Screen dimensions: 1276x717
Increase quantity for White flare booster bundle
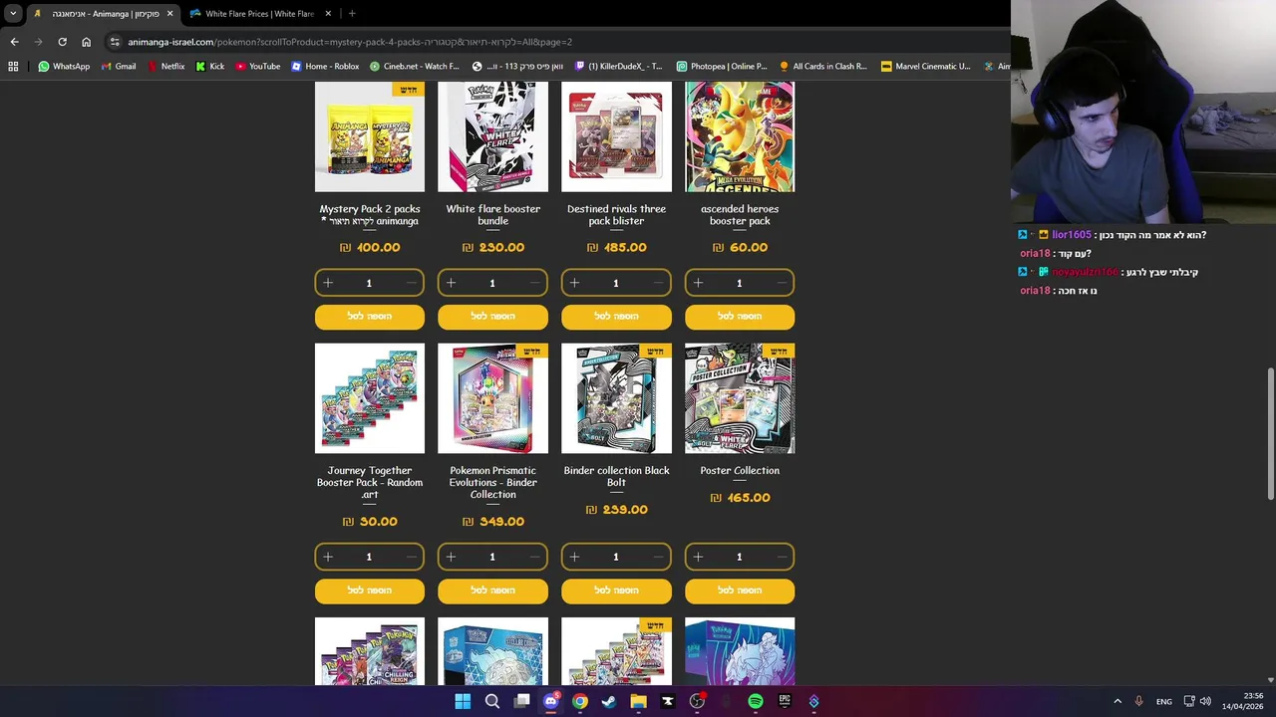click(451, 283)
